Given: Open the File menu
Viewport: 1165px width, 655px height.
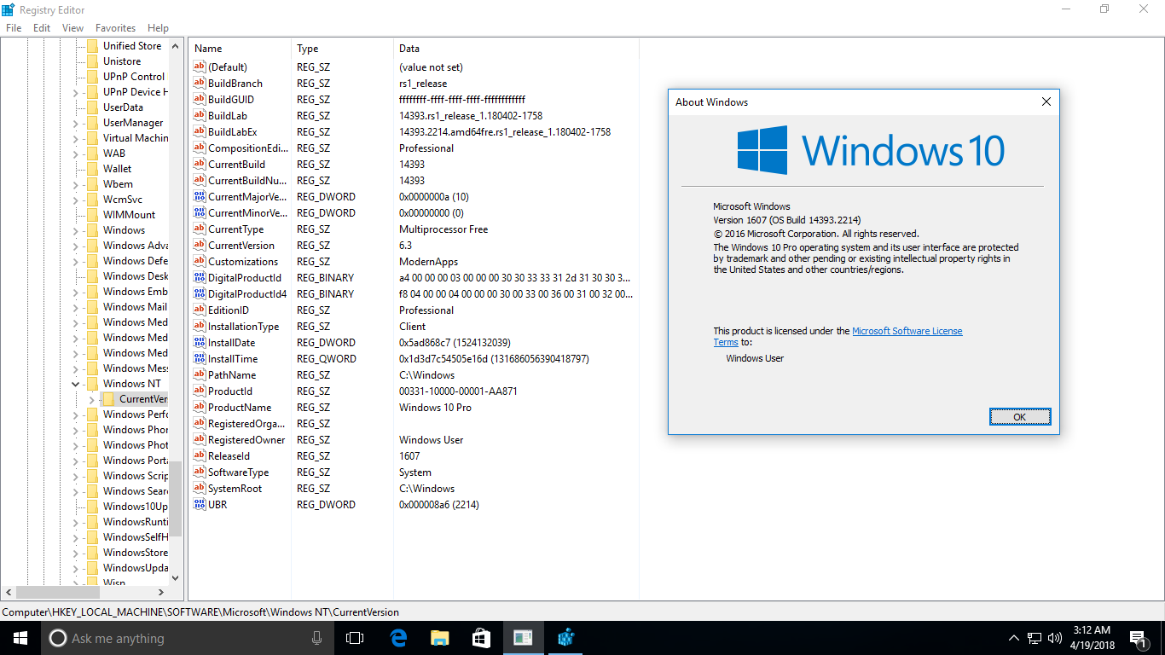Looking at the screenshot, I should point(14,28).
